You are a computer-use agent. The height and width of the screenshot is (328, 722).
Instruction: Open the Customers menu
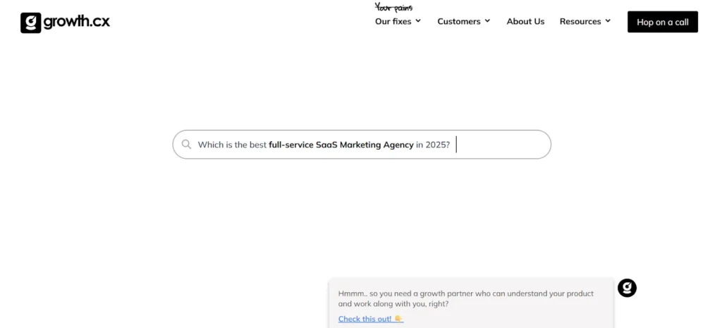tap(458, 21)
